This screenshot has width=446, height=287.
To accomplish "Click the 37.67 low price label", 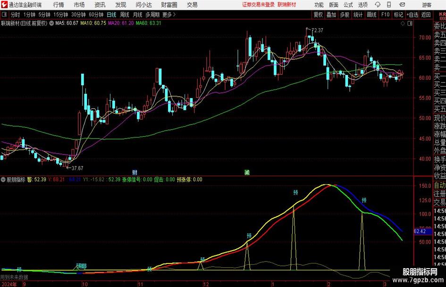I will [x=77, y=168].
